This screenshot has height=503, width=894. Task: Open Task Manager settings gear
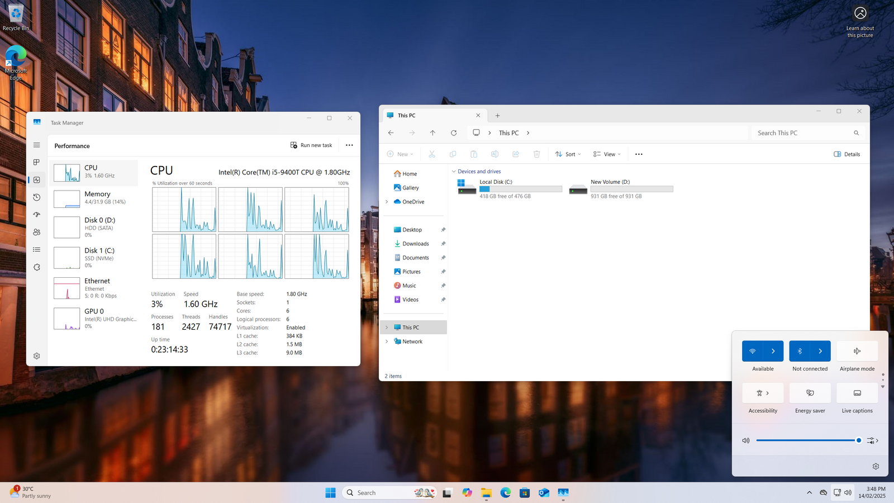tap(37, 356)
